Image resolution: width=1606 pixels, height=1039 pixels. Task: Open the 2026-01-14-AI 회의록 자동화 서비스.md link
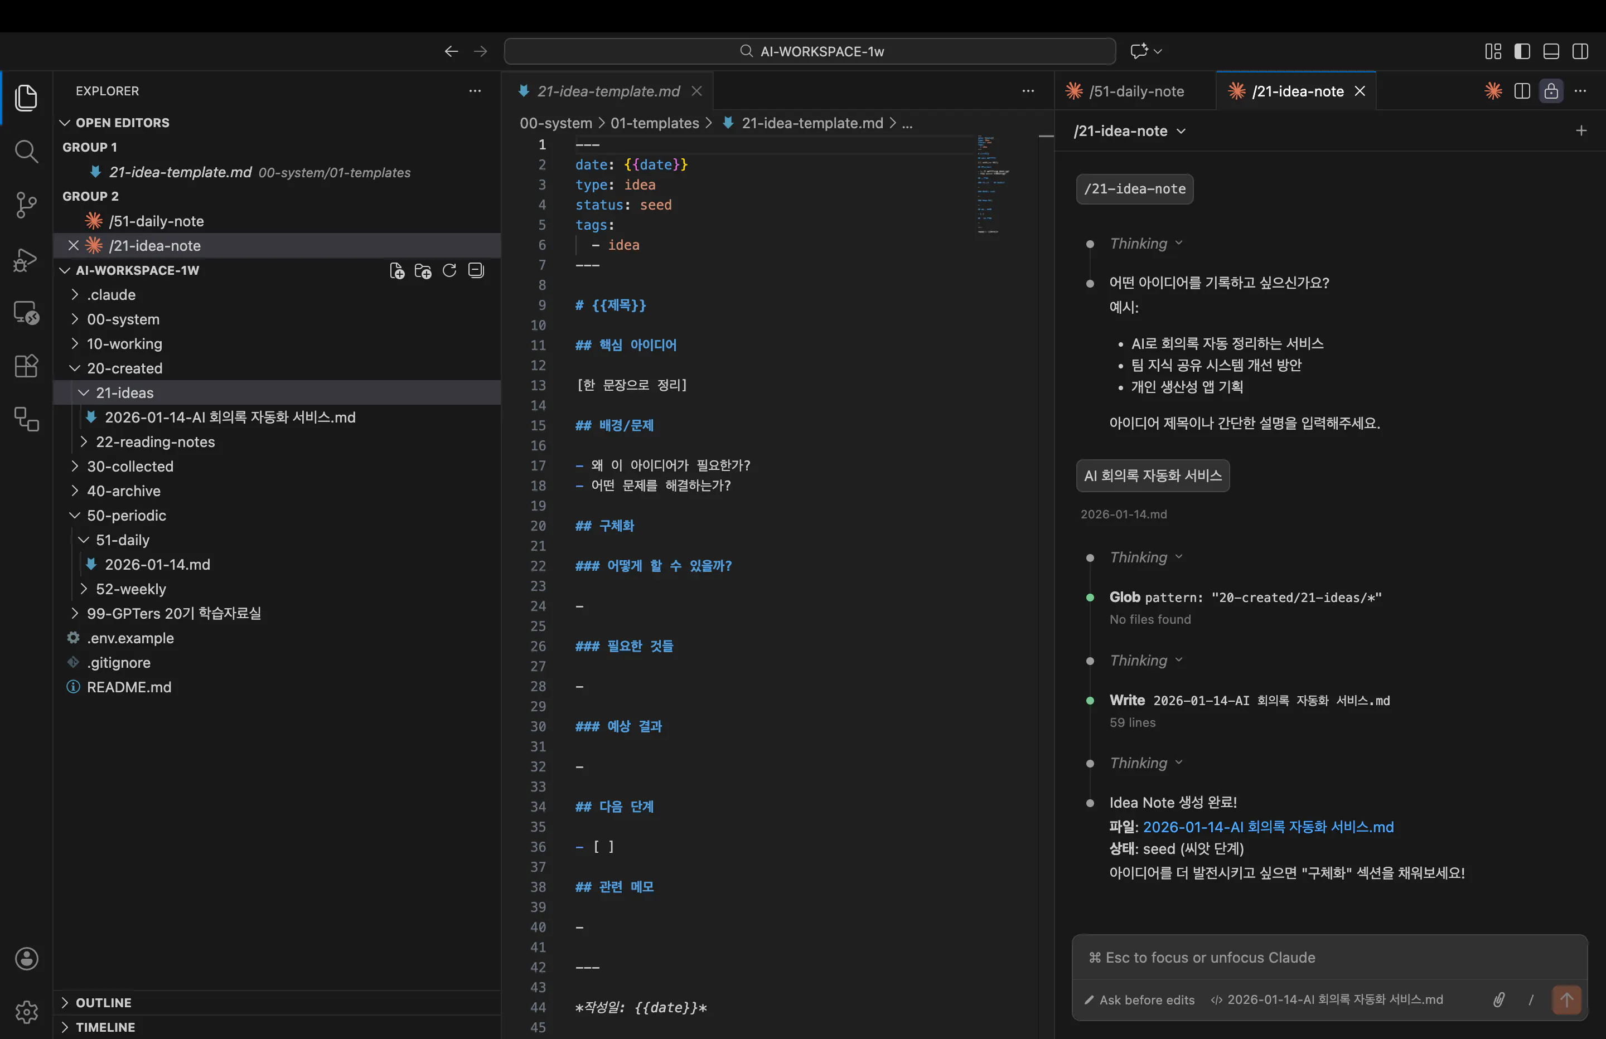(1268, 827)
